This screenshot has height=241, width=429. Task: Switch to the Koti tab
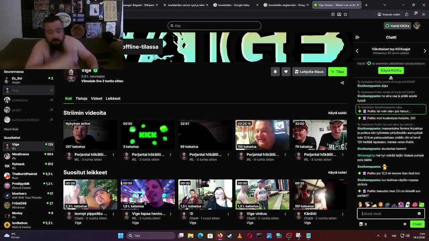[68, 98]
